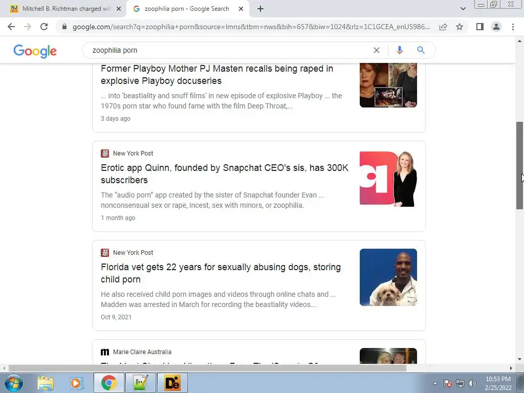Click the vertical scrollbar thumb
The width and height of the screenshot is (524, 393).
(x=520, y=165)
